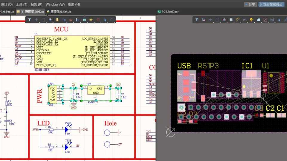Select the U1 STM8S103F3 chip in schematic
Screen dimensions: 287x161
pos(72,52)
